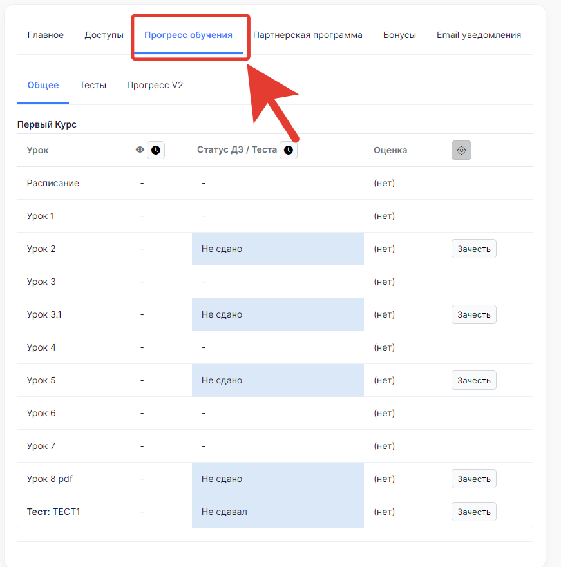
Task: Select the Общее sub-tab
Action: (x=43, y=85)
